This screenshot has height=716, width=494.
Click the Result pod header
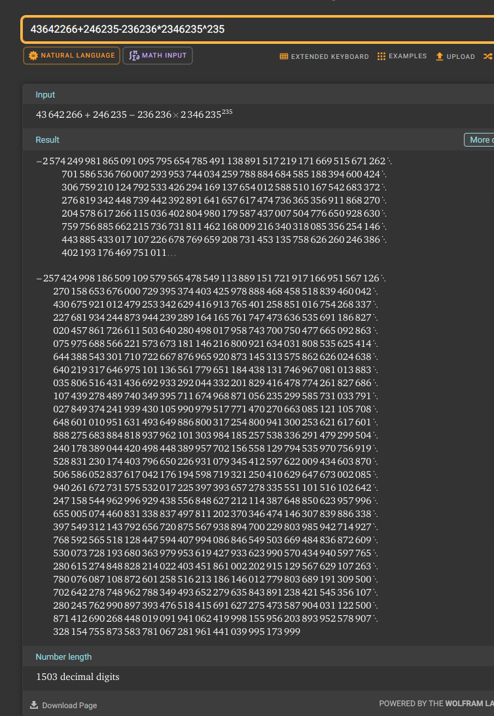47,139
